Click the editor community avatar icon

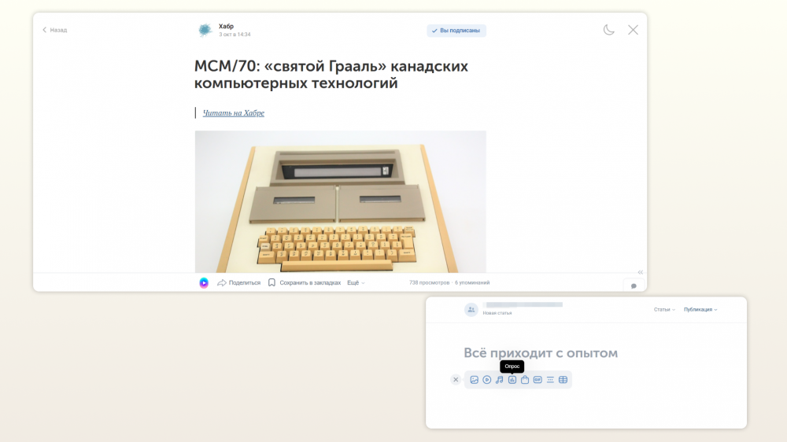tap(471, 310)
